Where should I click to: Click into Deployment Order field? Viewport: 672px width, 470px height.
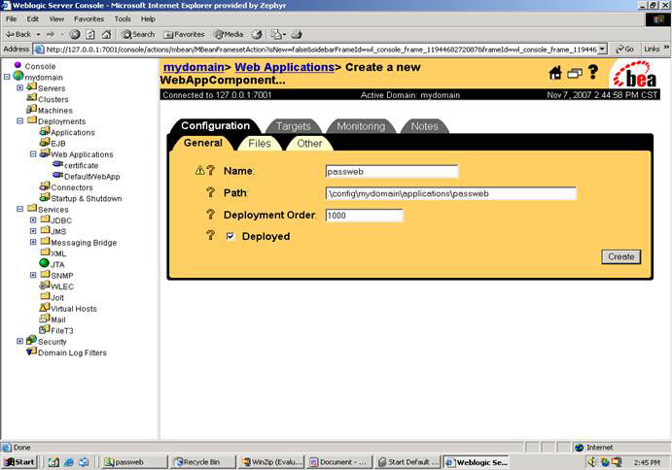click(365, 216)
